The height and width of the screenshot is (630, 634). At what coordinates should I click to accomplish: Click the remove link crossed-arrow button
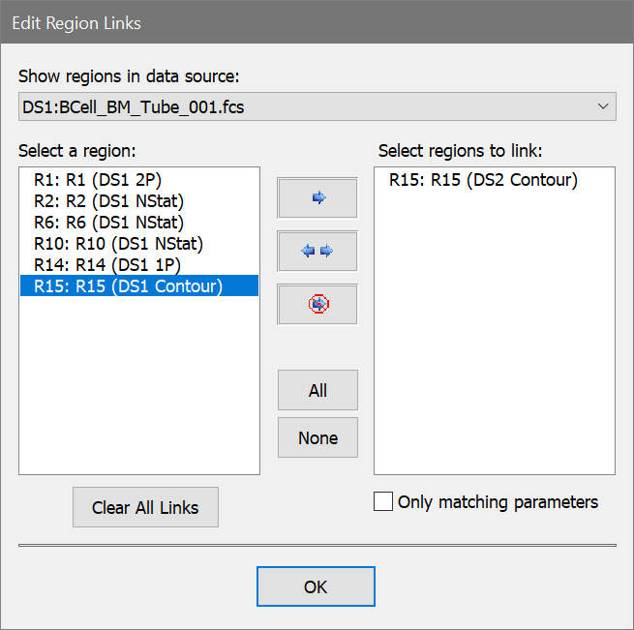(317, 304)
